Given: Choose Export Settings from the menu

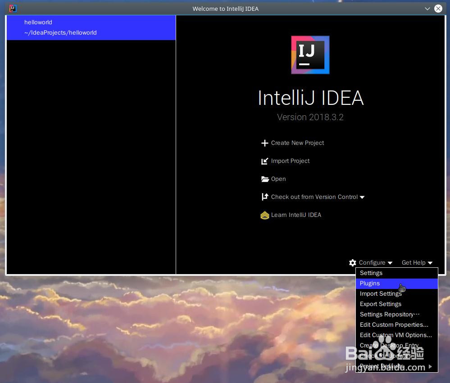Looking at the screenshot, I should pos(381,304).
